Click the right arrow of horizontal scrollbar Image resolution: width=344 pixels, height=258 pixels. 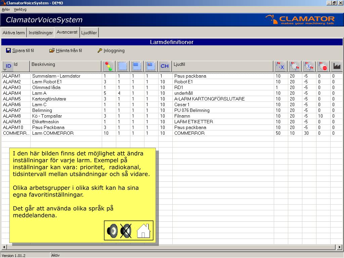pos(339,247)
